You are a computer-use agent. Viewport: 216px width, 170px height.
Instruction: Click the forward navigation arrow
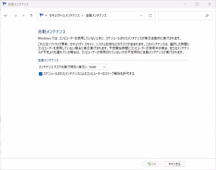point(15,16)
